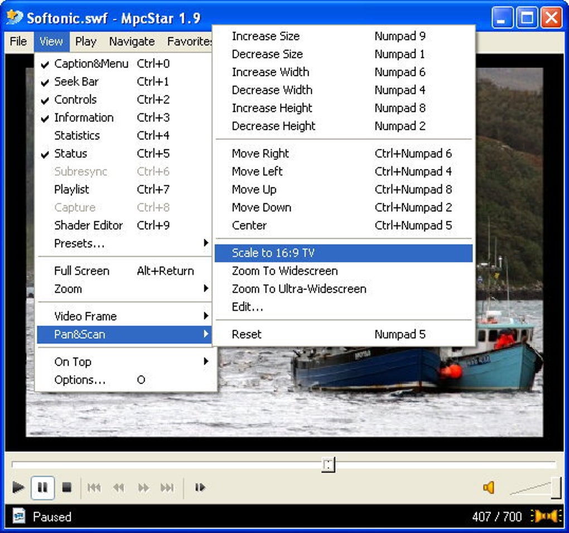Select Increase Width
Viewport: 569px width, 533px height.
tap(344, 72)
